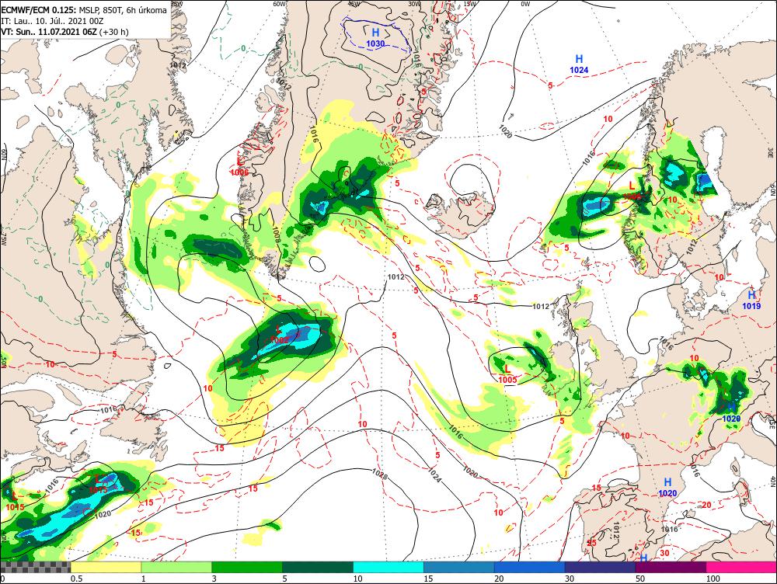Click the 'L 1006' low label near Baffin Island
The width and height of the screenshot is (777, 584).
point(239,167)
